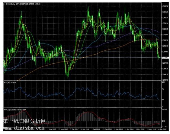
Task: Click the RSI scale value 100
Action: [x=163, y=82]
